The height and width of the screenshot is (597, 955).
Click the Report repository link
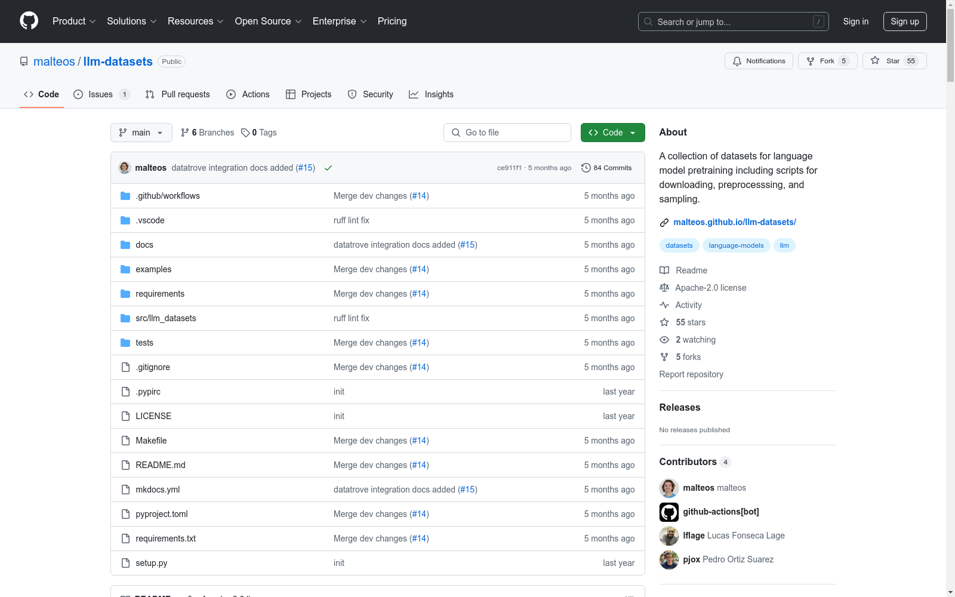pos(691,374)
